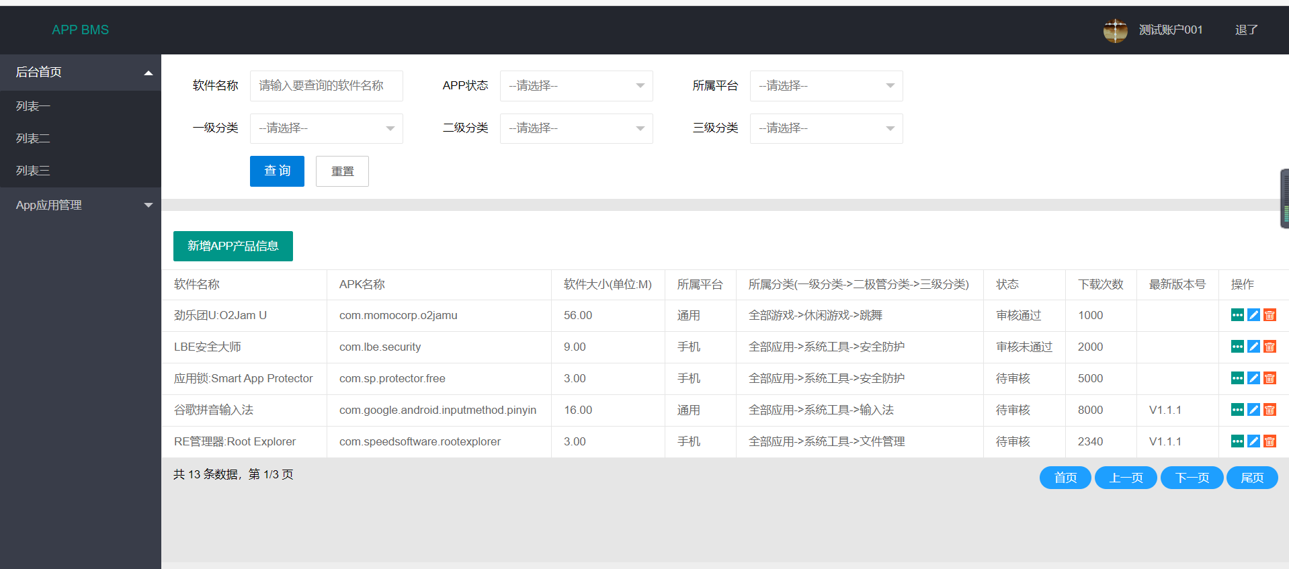The width and height of the screenshot is (1289, 569).
Task: Click com.google.android.inputmethod.pinyin cell
Action: (438, 410)
